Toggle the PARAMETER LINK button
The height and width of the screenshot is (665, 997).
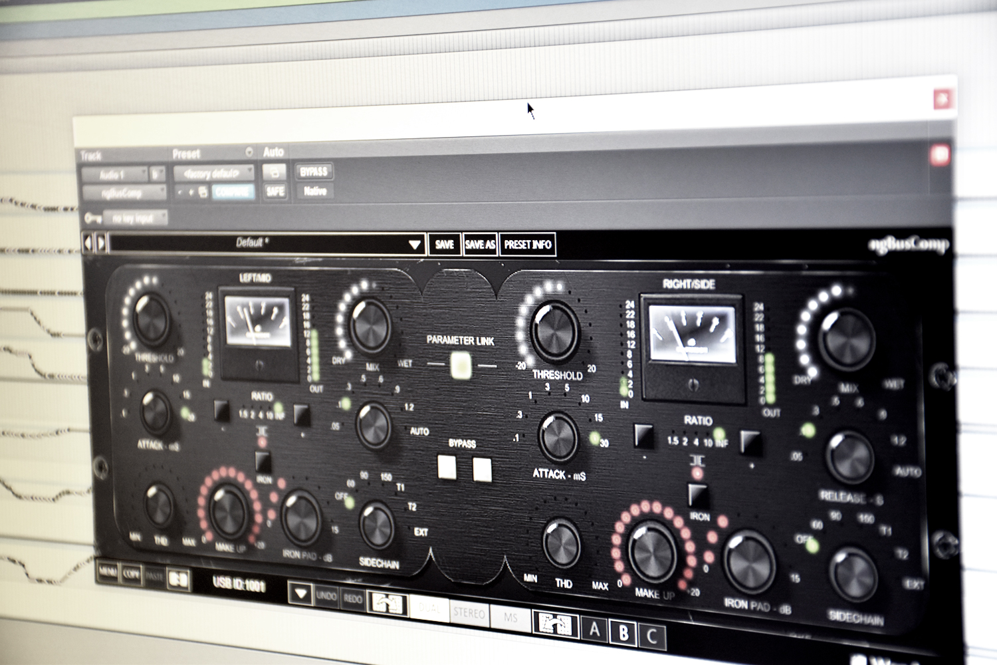461,366
